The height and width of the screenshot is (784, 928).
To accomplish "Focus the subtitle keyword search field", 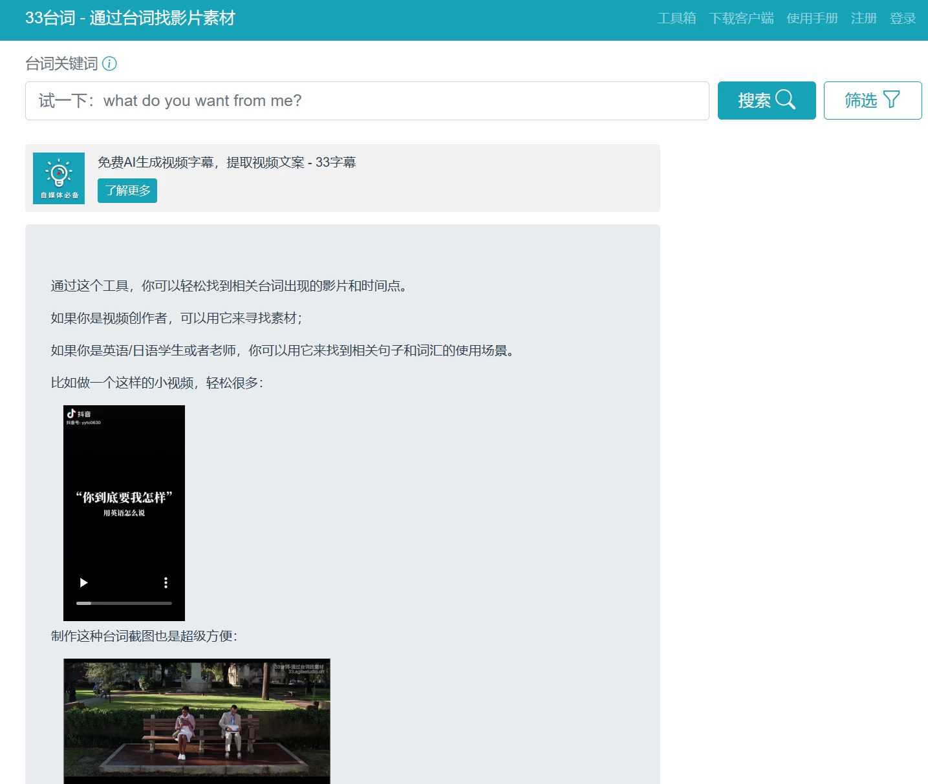I will tap(367, 101).
